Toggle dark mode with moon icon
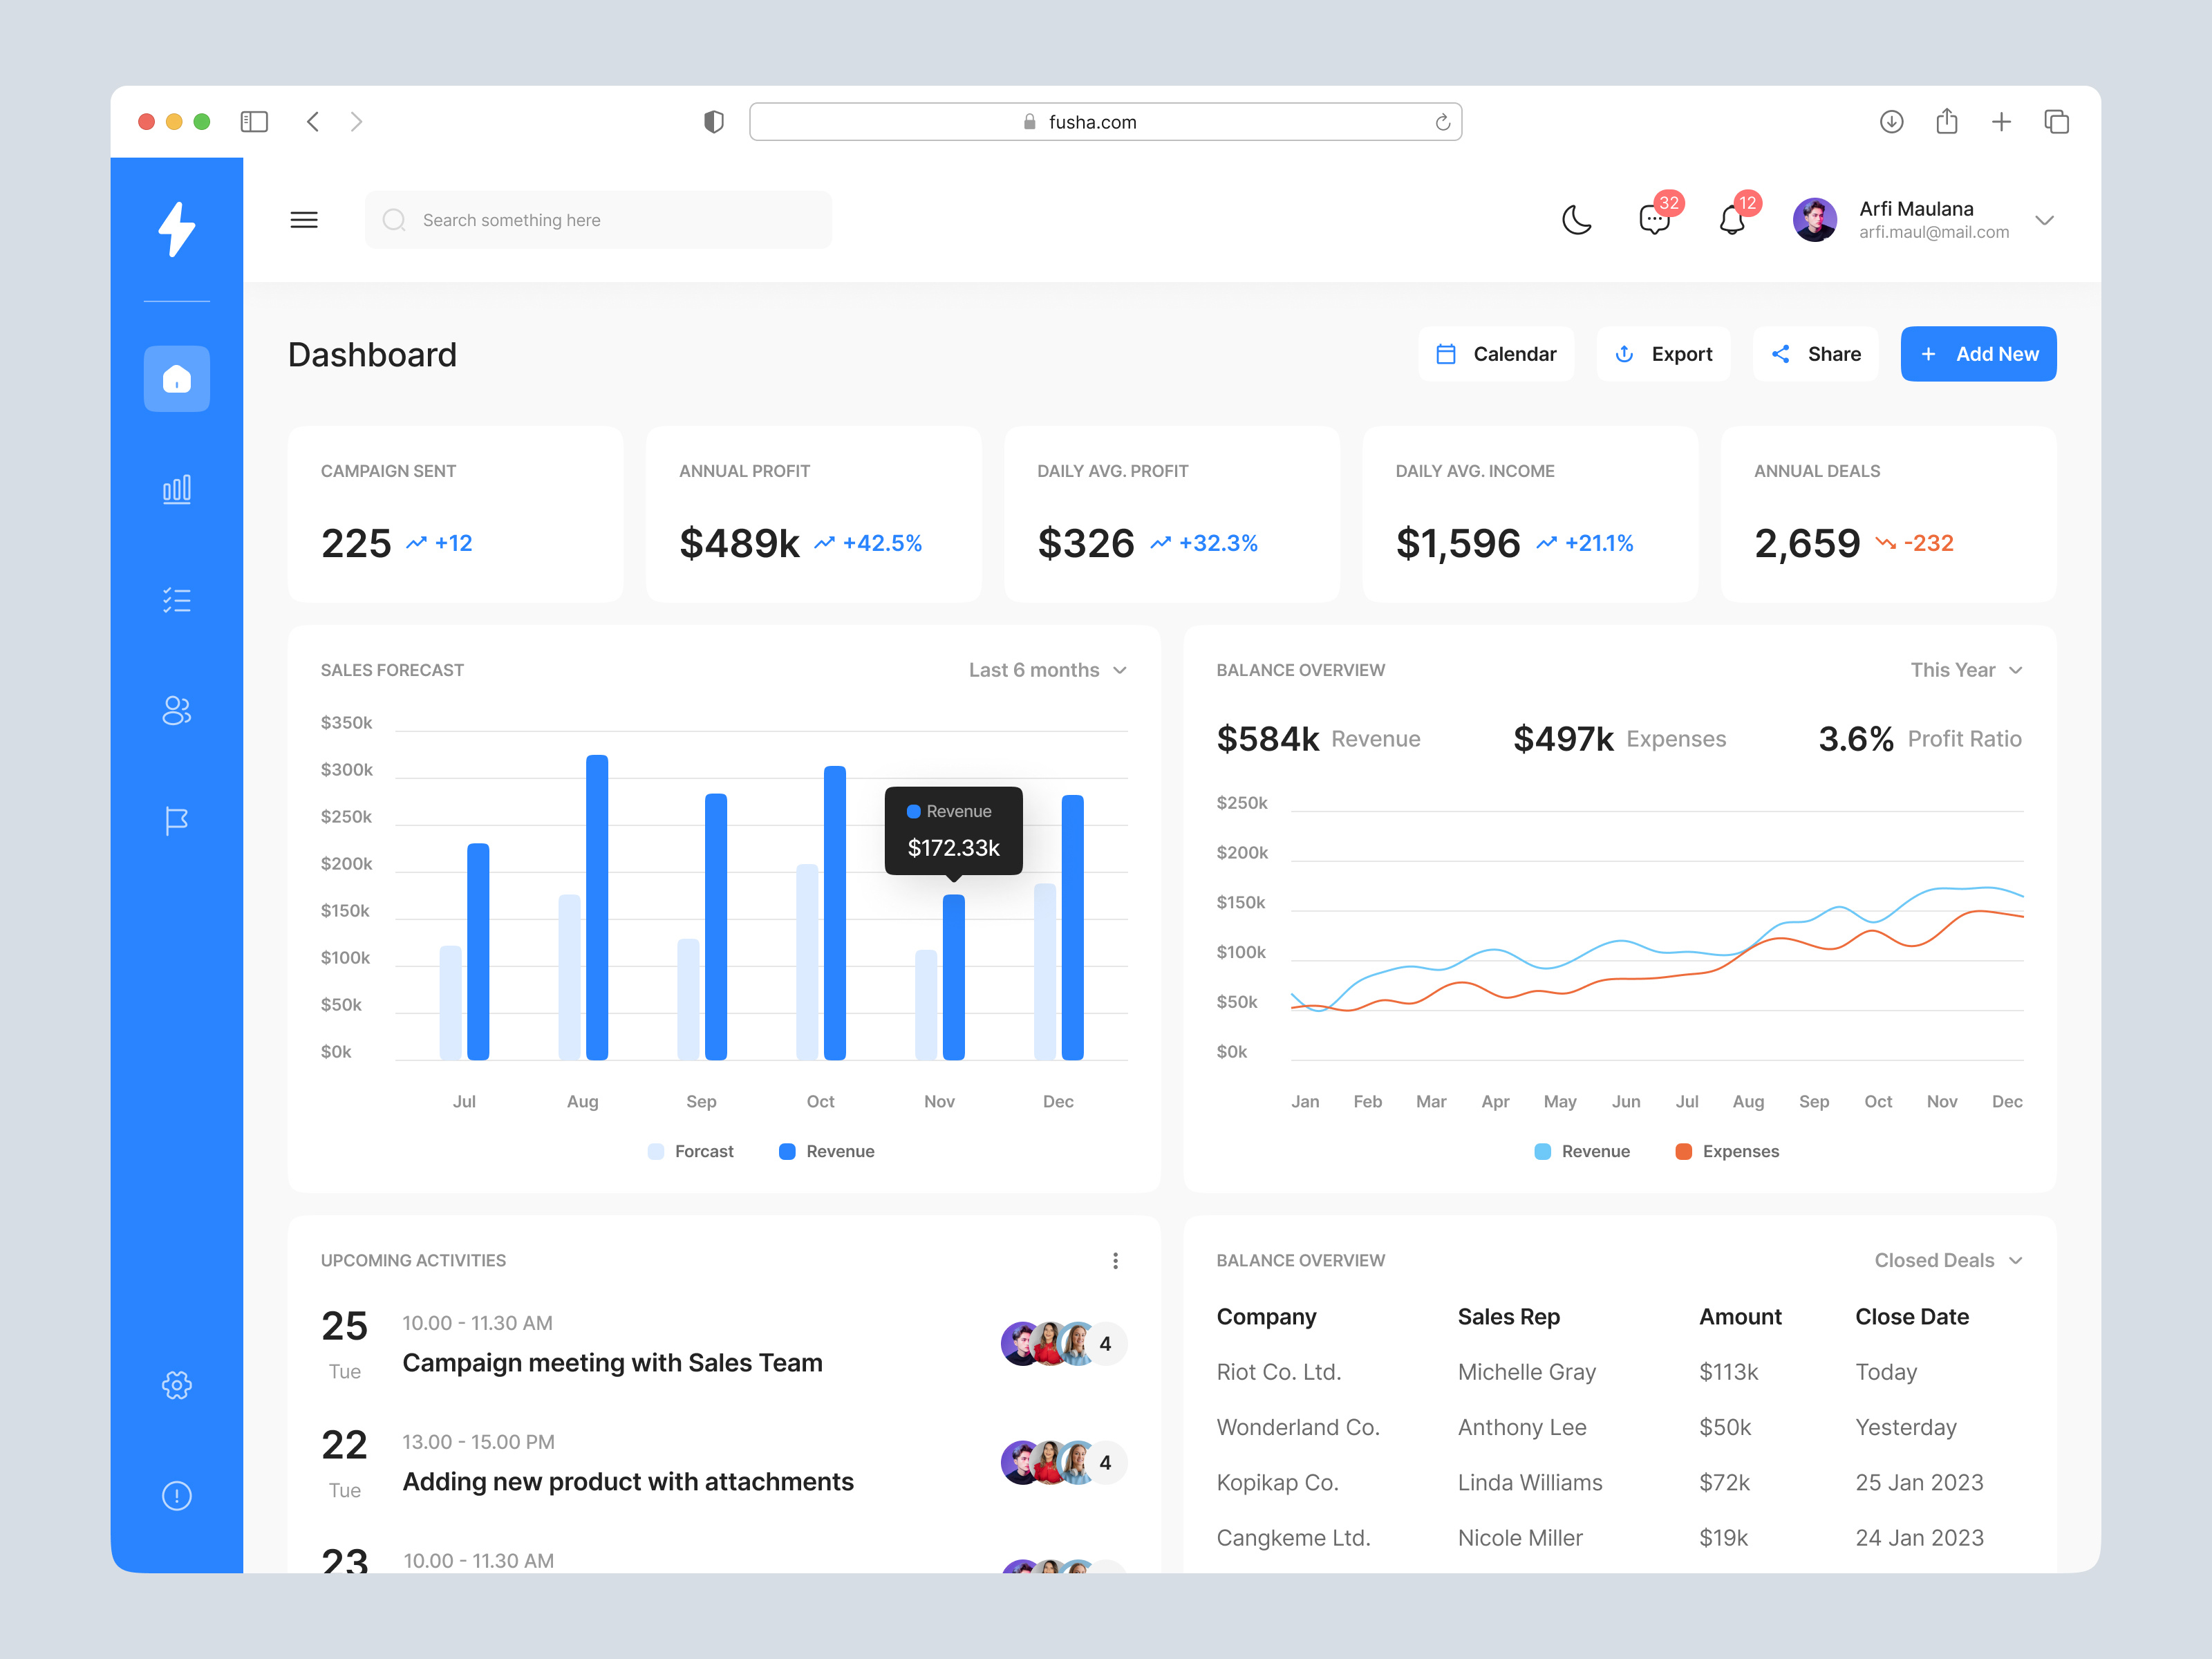Viewport: 2212px width, 1659px height. point(1576,219)
